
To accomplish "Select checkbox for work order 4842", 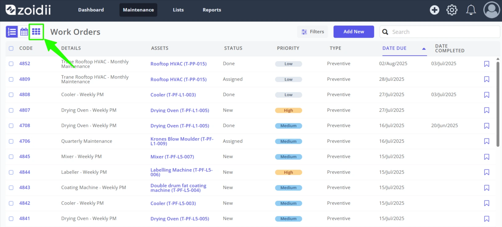I will click(x=11, y=203).
